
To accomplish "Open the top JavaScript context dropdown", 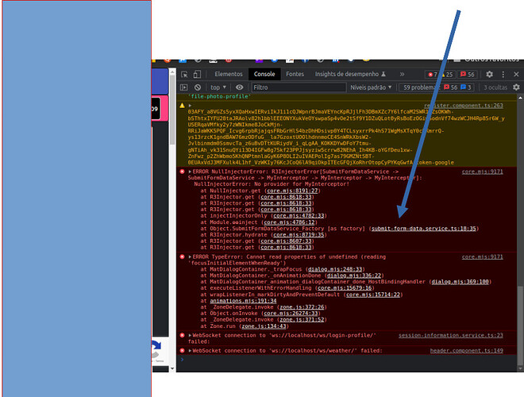I will (x=218, y=87).
